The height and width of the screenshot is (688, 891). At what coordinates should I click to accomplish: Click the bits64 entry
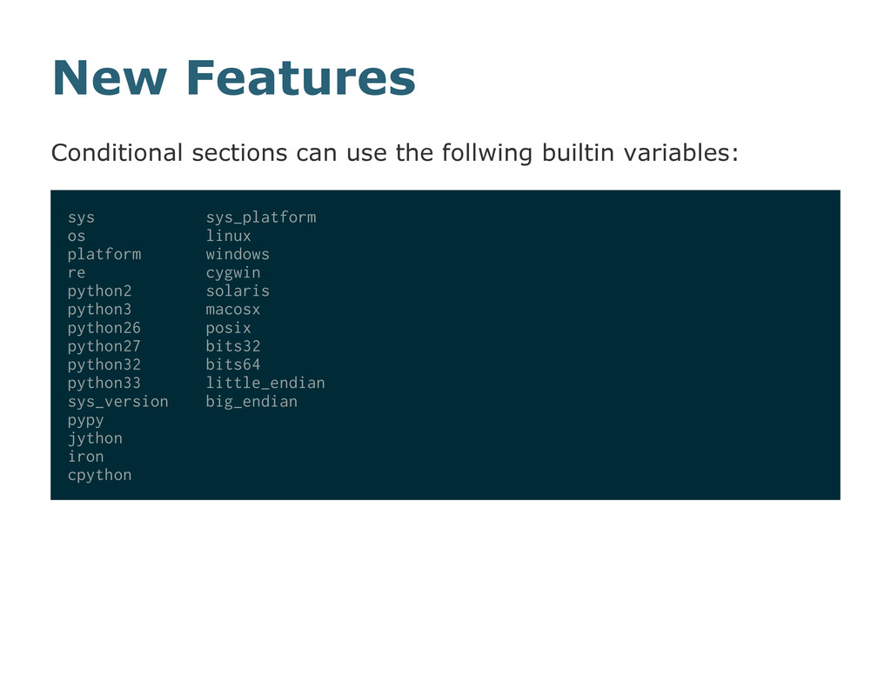pyautogui.click(x=233, y=364)
